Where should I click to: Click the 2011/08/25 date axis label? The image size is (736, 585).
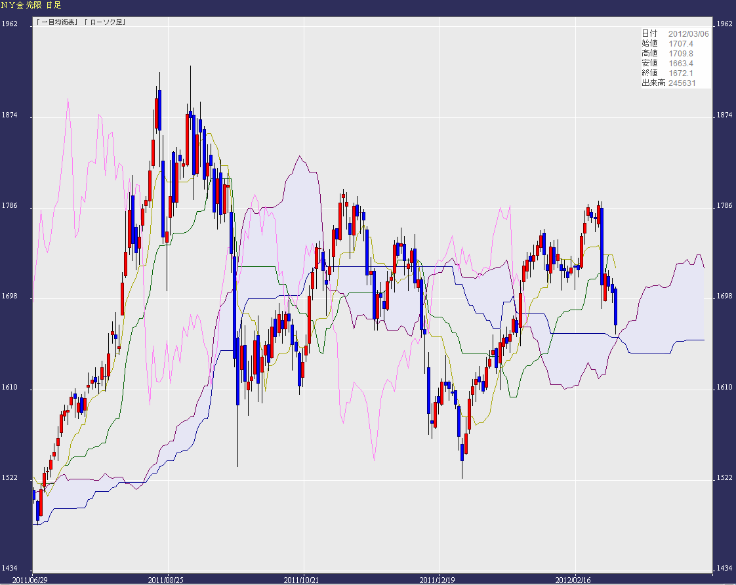[x=168, y=580]
